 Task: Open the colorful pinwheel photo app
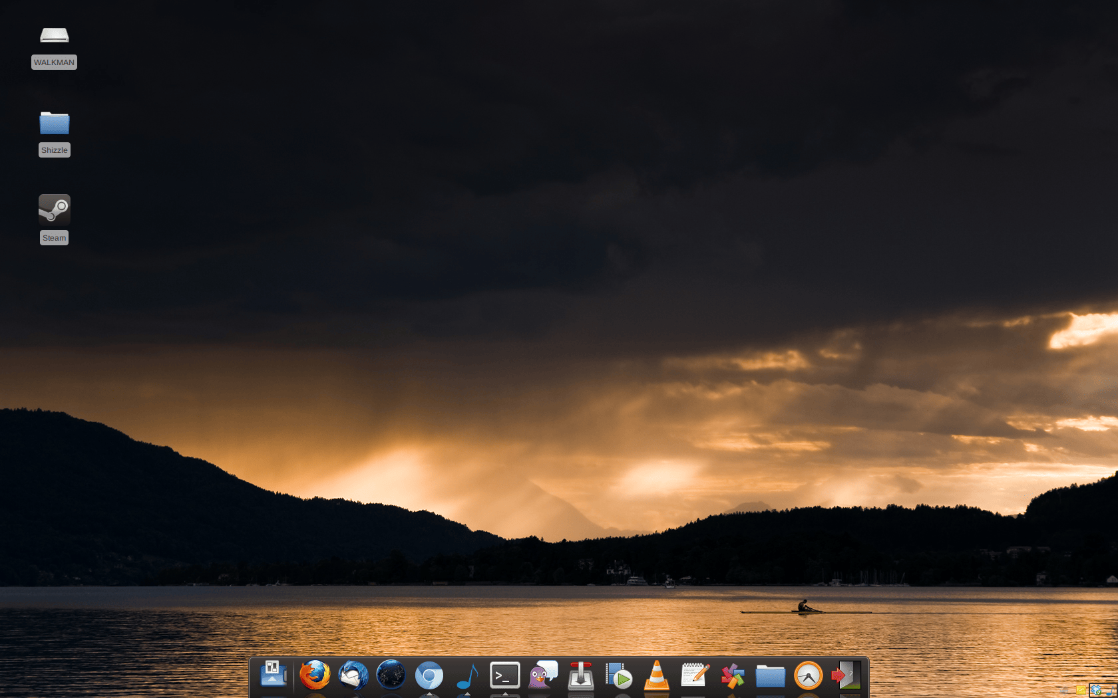pyautogui.click(x=732, y=676)
